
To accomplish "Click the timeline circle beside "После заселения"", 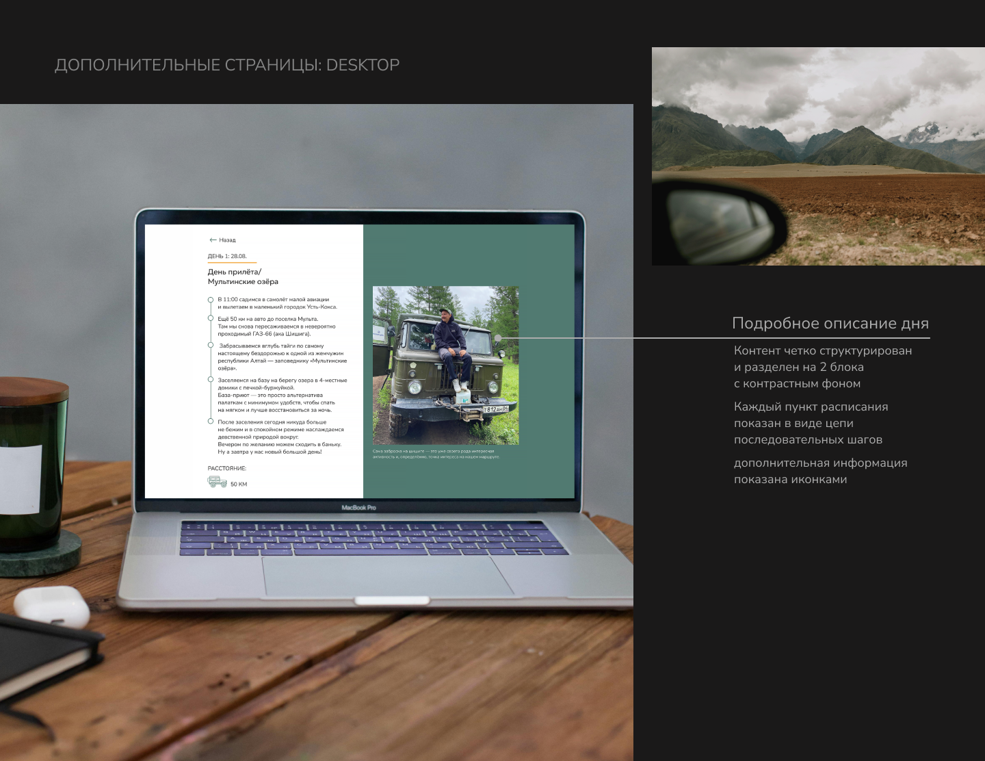I will click(211, 422).
